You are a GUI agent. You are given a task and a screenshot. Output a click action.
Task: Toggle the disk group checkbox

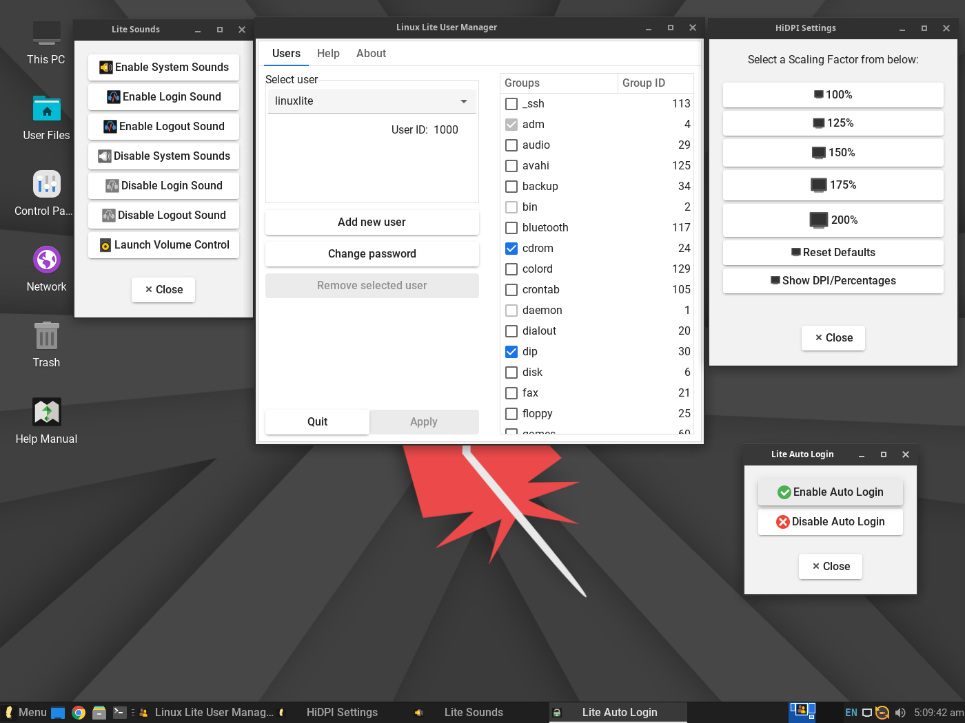pyautogui.click(x=511, y=373)
